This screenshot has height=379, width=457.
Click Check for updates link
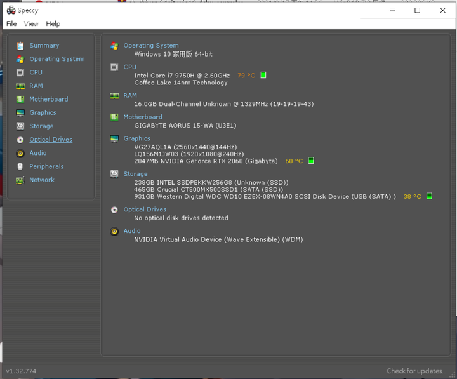pyautogui.click(x=417, y=371)
